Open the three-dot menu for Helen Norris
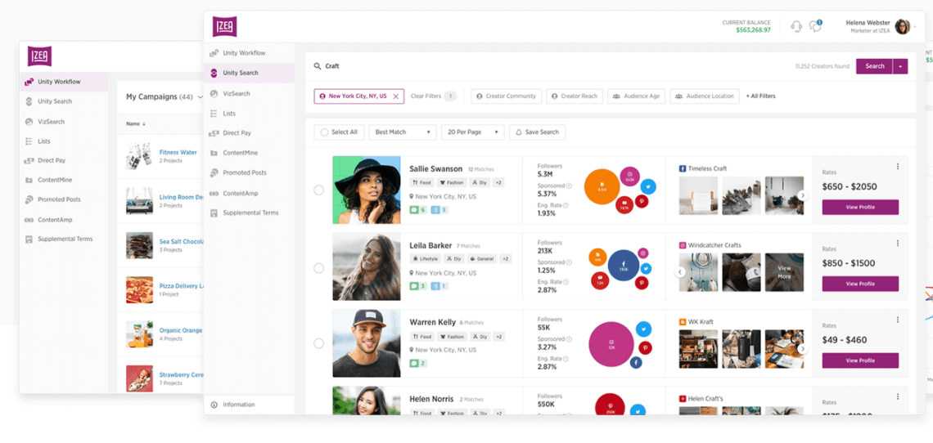The width and height of the screenshot is (933, 443). click(x=898, y=396)
